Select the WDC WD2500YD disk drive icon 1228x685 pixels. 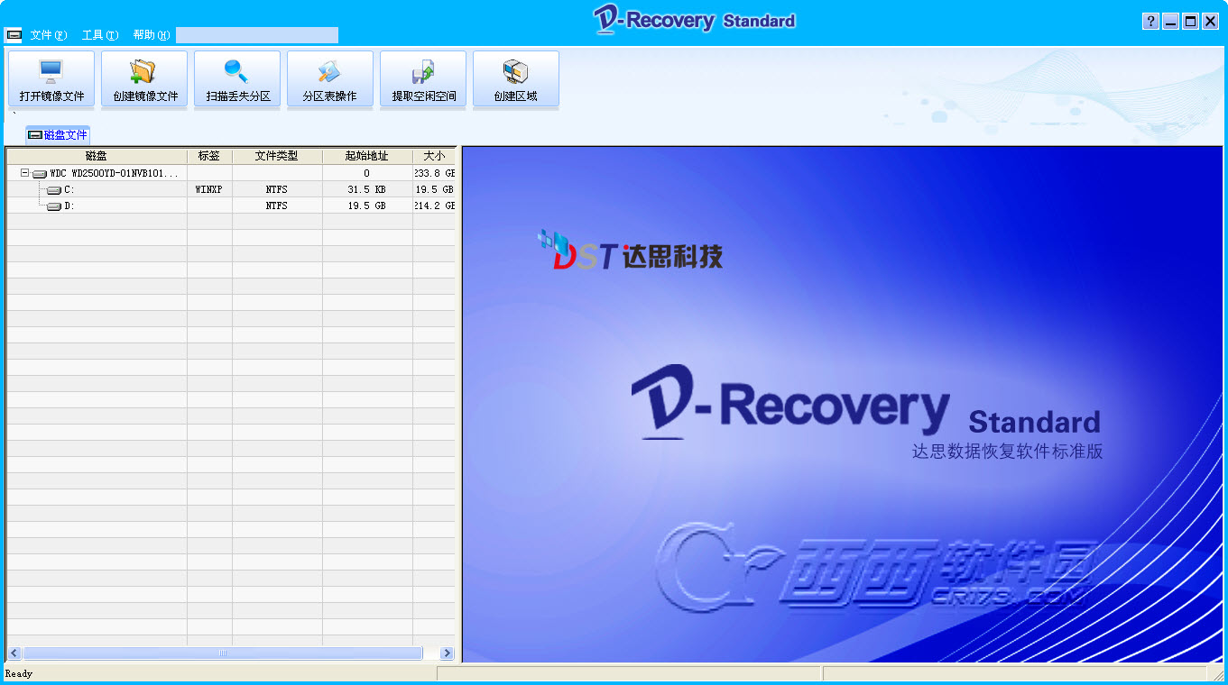[x=40, y=173]
